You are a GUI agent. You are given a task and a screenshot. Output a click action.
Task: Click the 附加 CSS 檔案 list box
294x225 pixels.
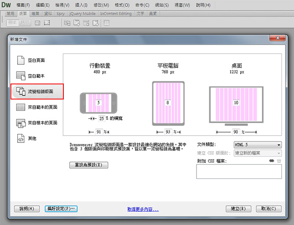coord(239,172)
